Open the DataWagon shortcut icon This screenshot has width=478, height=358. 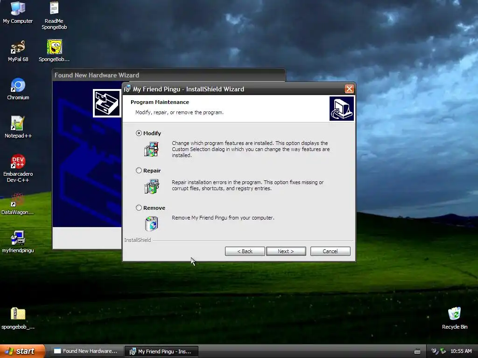tap(17, 204)
